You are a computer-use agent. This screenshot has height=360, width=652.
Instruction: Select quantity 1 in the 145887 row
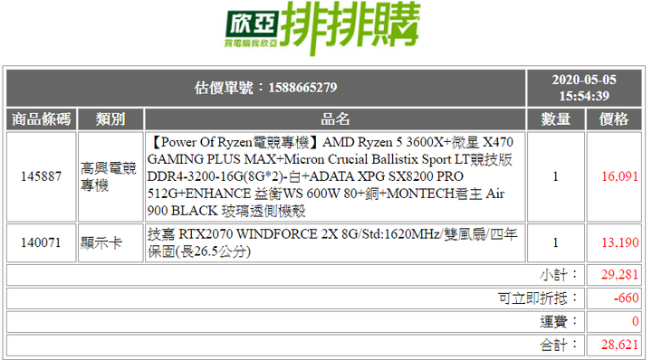pyautogui.click(x=555, y=176)
